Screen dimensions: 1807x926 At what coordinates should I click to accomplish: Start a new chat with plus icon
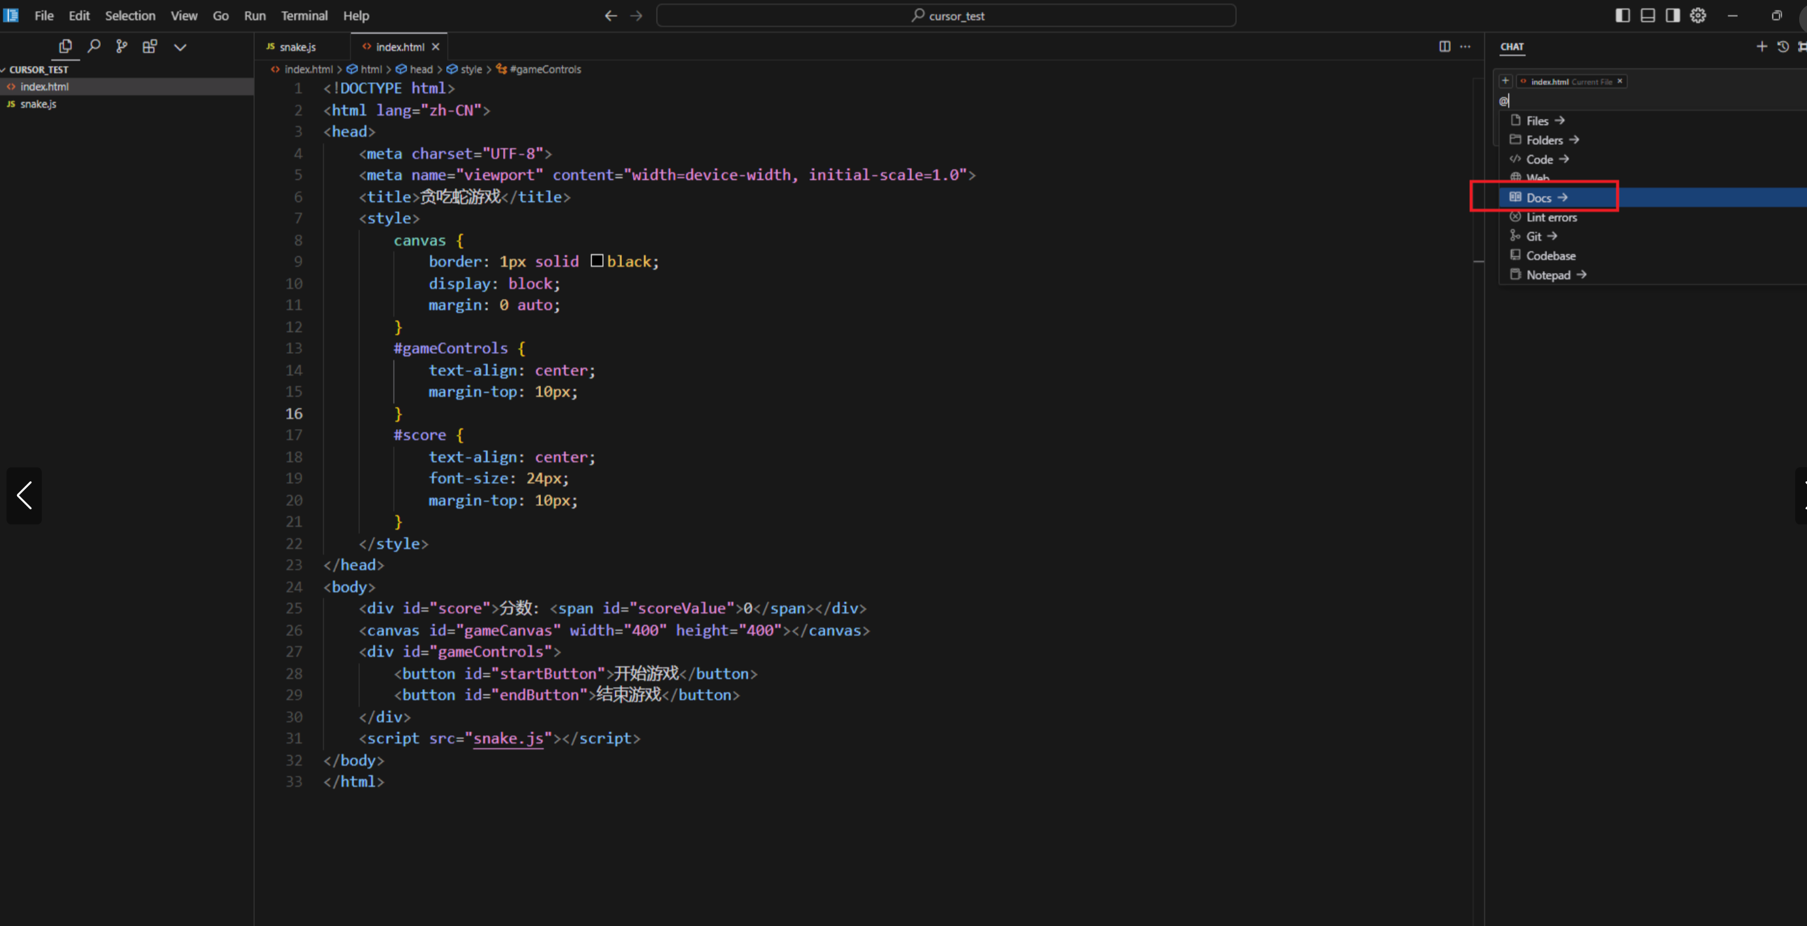(1761, 46)
